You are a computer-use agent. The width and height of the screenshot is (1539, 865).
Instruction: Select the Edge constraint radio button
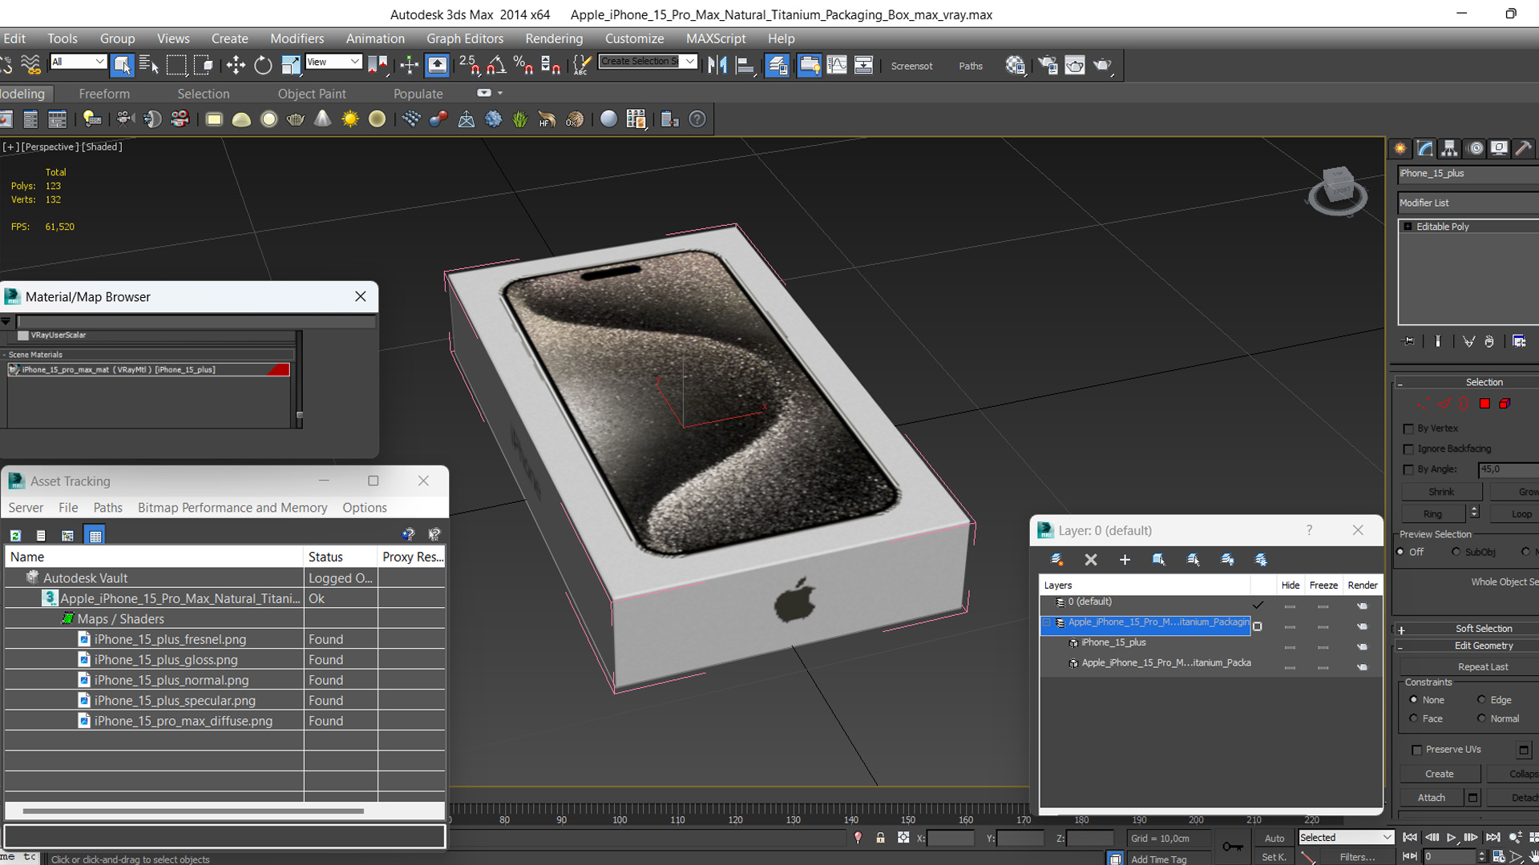click(x=1481, y=699)
